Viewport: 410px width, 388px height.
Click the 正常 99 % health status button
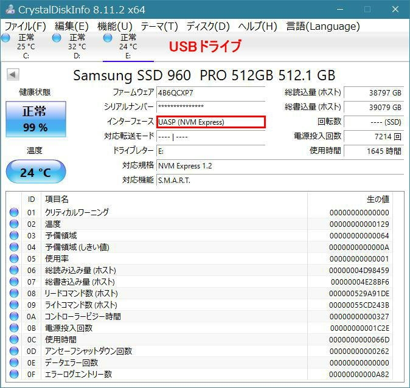(x=36, y=119)
